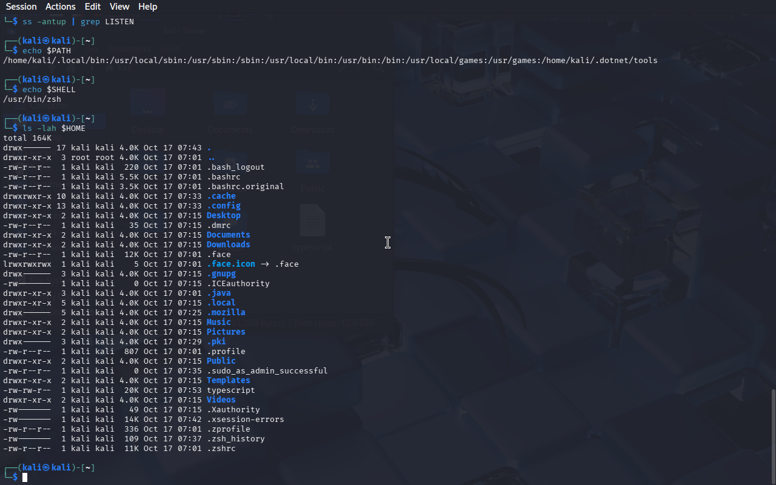This screenshot has height=485, width=776.
Task: Click the Videos directory entry
Action: 221,400
